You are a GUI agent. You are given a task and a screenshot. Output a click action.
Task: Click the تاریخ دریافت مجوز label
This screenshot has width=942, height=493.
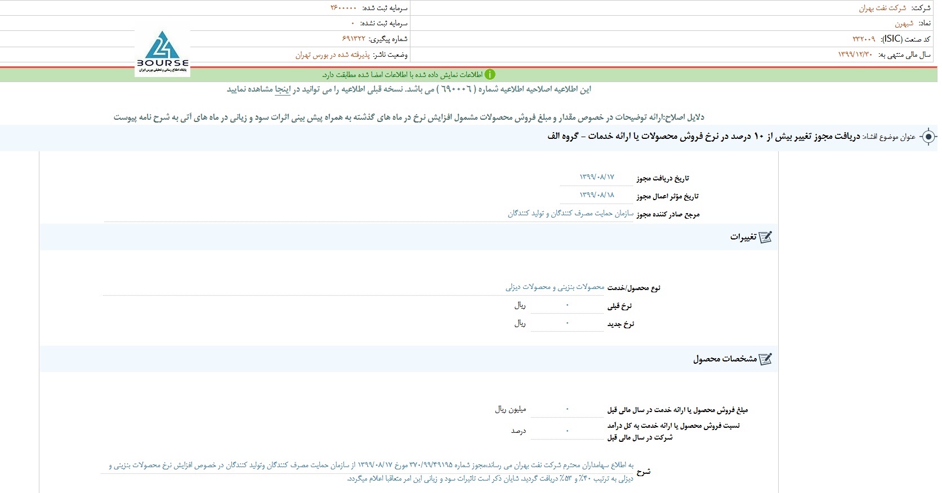click(663, 178)
